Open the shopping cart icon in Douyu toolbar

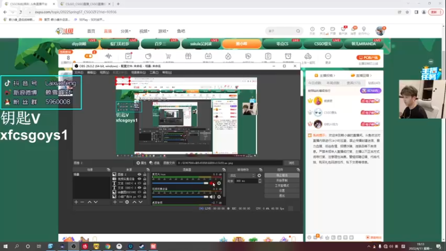point(168,56)
